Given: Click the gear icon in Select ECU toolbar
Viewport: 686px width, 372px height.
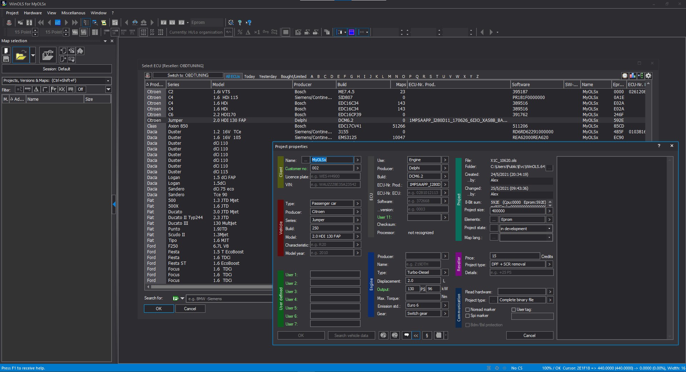Looking at the screenshot, I should click(648, 76).
